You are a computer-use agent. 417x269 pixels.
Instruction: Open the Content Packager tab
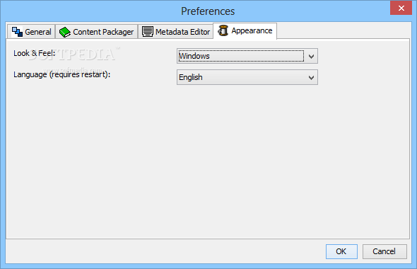coord(97,32)
